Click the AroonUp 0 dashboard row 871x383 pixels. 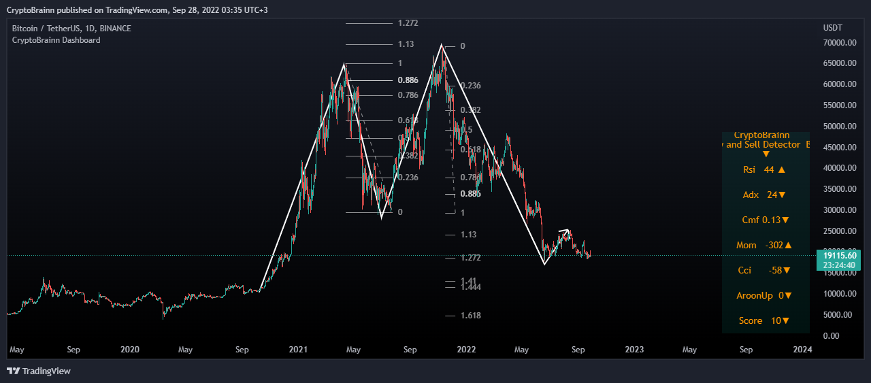764,295
